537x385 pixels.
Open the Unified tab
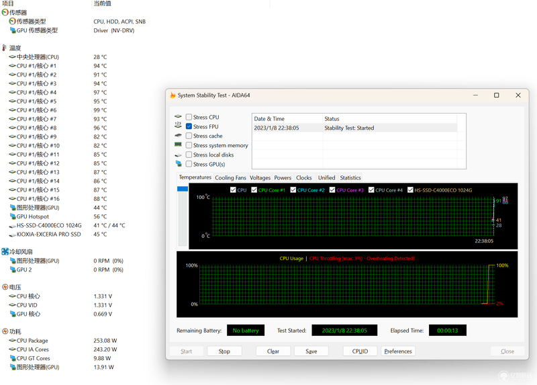(326, 177)
